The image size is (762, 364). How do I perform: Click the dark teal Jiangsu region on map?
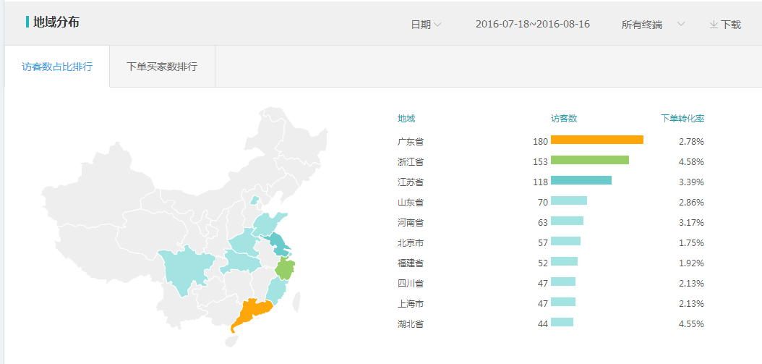[280, 245]
